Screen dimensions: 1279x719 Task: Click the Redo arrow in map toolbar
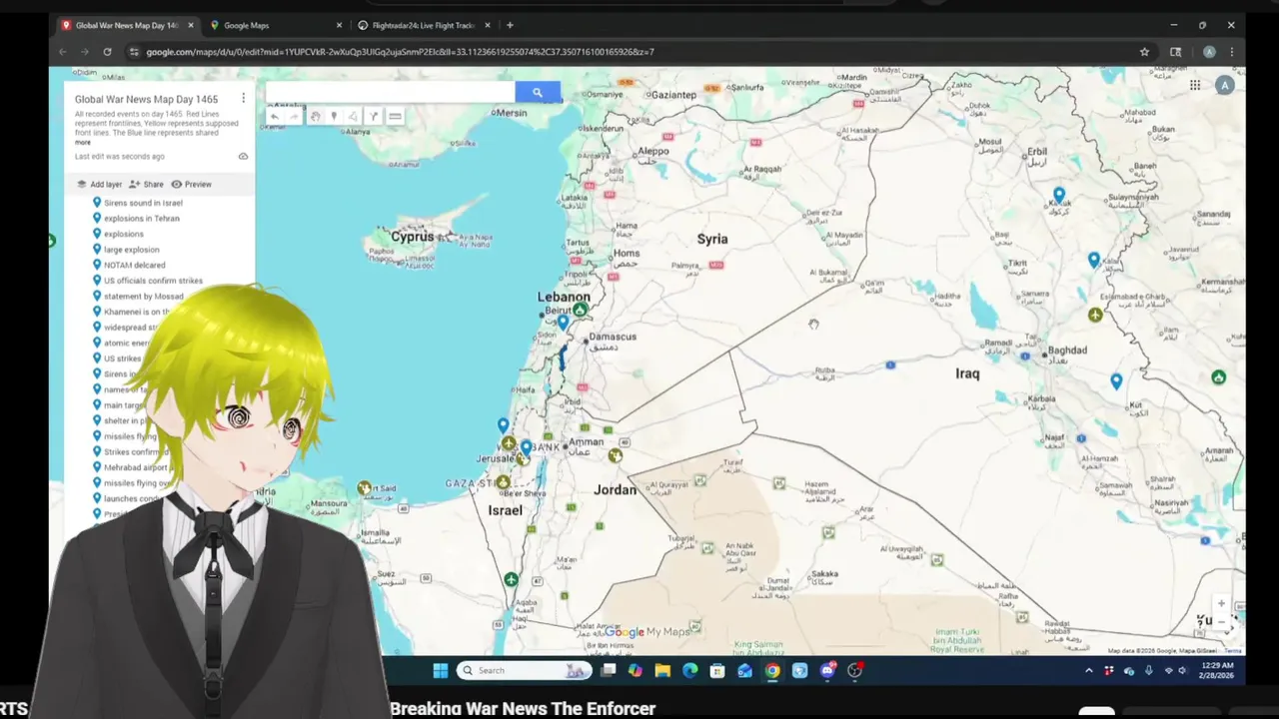(x=294, y=117)
